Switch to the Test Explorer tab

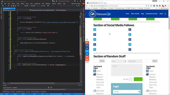click(43, 92)
